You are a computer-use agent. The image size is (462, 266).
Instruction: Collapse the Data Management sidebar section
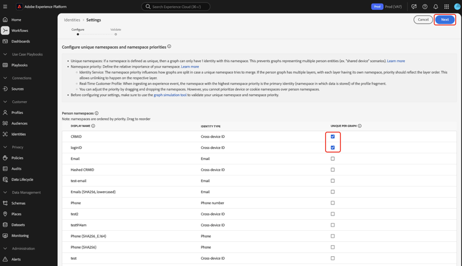coord(6,192)
